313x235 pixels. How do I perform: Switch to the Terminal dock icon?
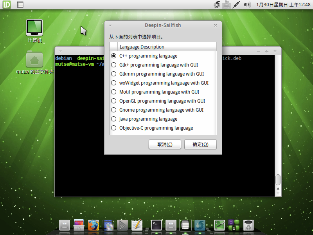(156, 225)
